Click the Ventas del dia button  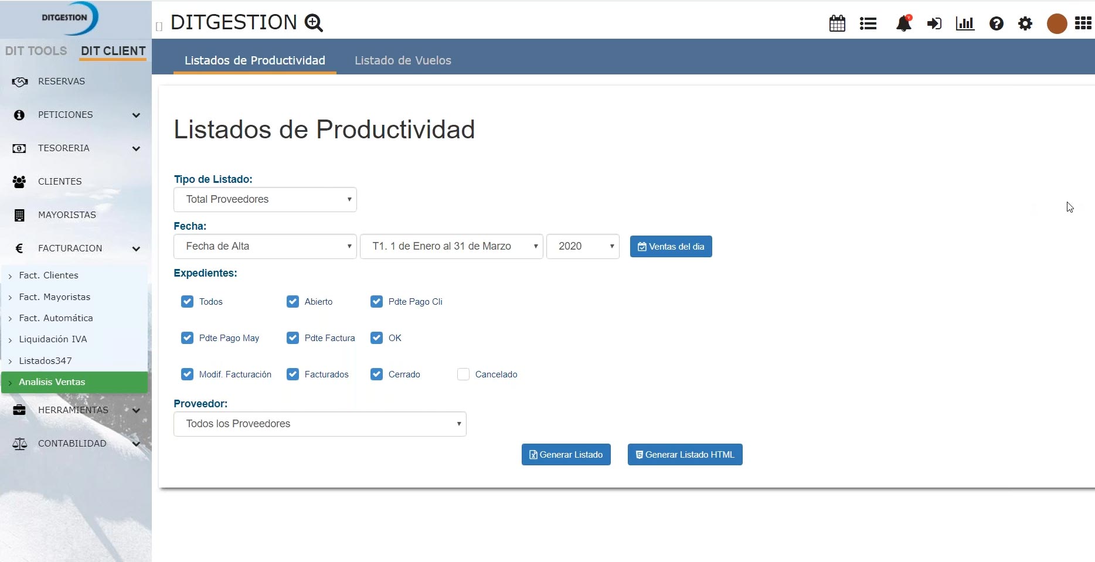(671, 247)
